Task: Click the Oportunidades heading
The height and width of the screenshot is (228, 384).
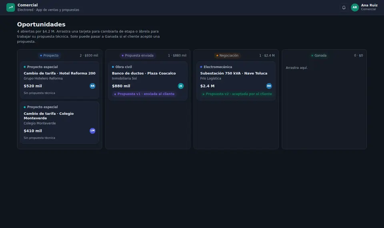Action: click(x=41, y=24)
